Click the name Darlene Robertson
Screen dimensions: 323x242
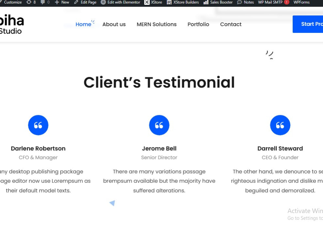pos(38,148)
